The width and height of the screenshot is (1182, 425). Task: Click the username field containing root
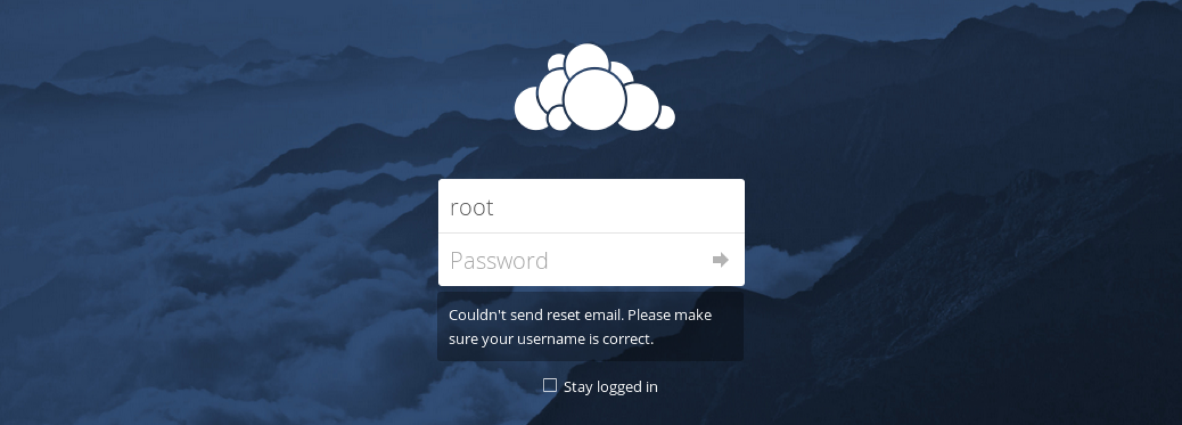[591, 206]
